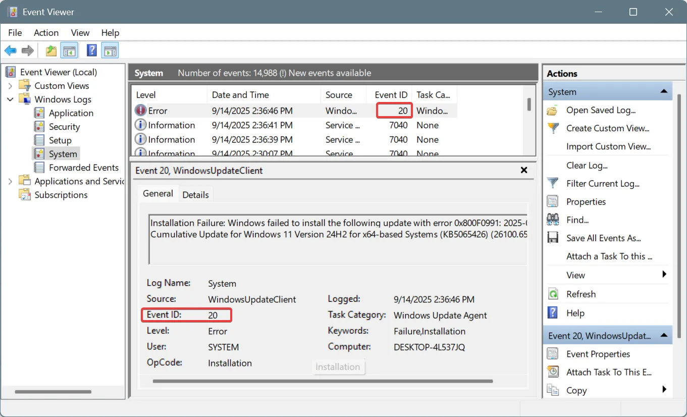Image resolution: width=687 pixels, height=417 pixels.
Task: Filter the current log via its funnel icon
Action: tap(553, 183)
